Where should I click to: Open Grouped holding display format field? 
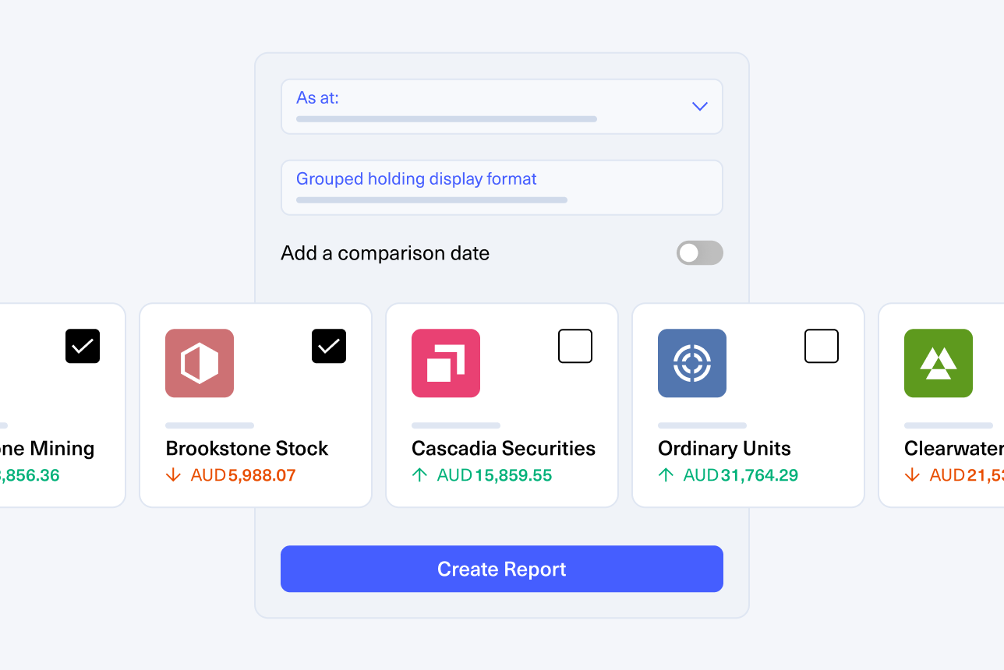502,188
